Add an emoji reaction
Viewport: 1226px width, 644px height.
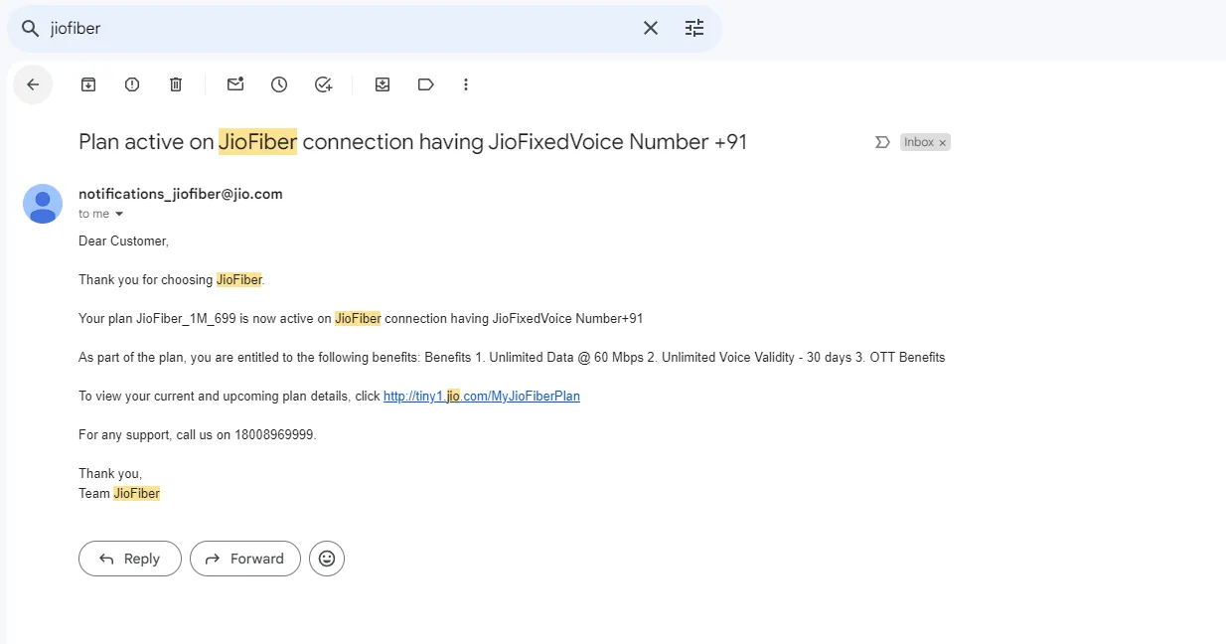tap(327, 559)
